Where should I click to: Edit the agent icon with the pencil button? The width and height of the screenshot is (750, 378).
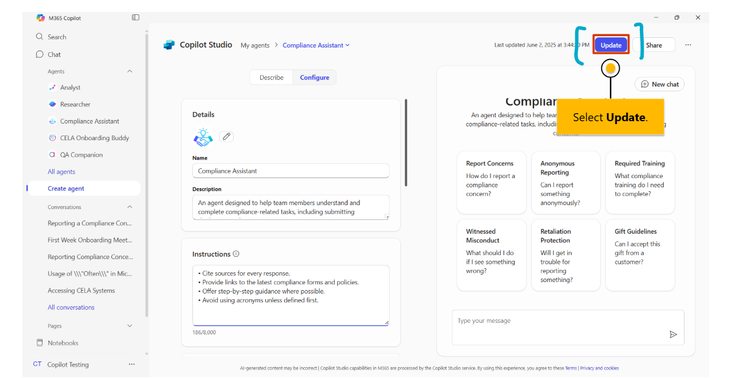(227, 137)
